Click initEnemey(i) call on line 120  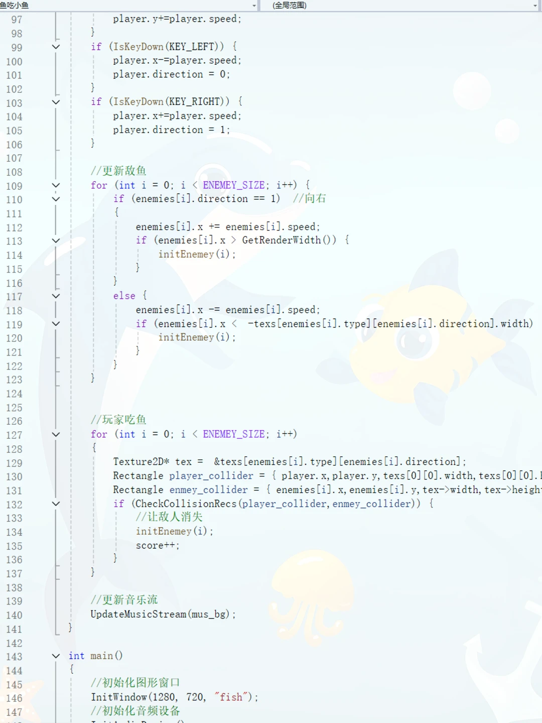click(197, 337)
